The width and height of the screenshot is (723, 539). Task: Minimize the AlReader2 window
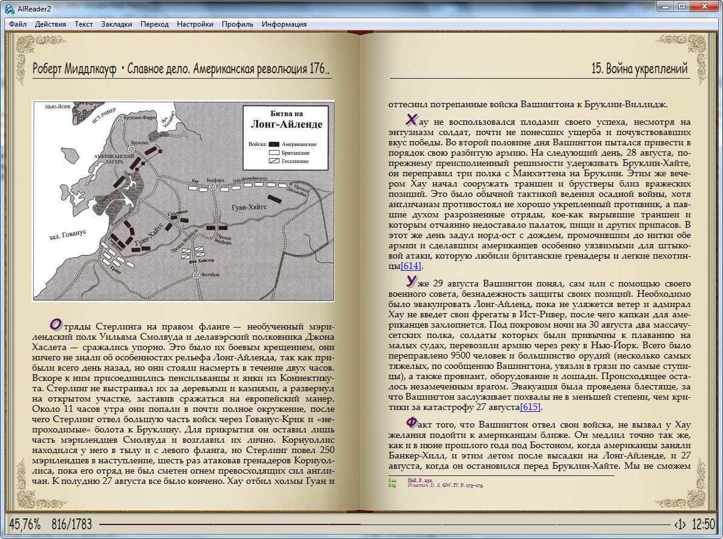click(x=667, y=6)
